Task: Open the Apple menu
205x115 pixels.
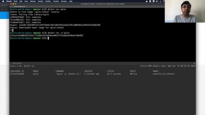Action: (3, 1)
